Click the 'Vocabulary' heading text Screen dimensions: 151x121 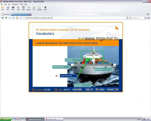pos(45,34)
